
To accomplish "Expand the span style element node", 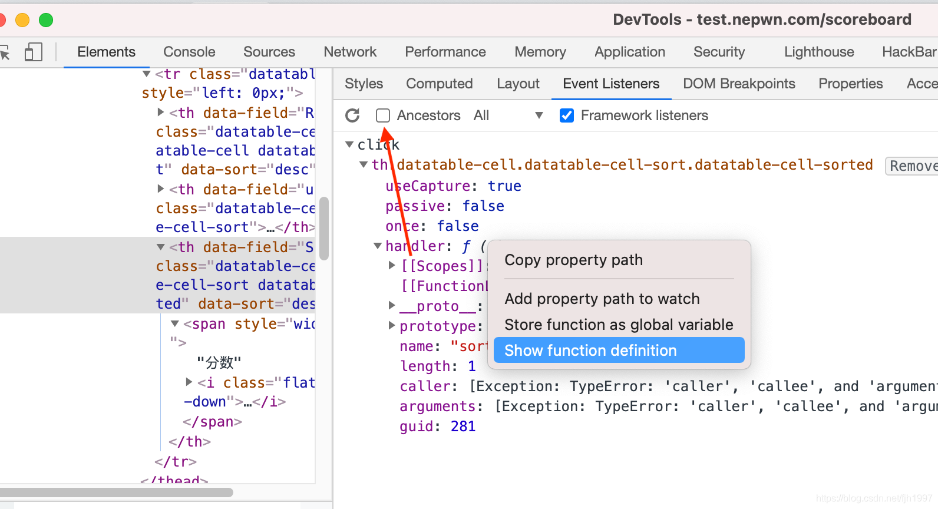I will pyautogui.click(x=175, y=323).
